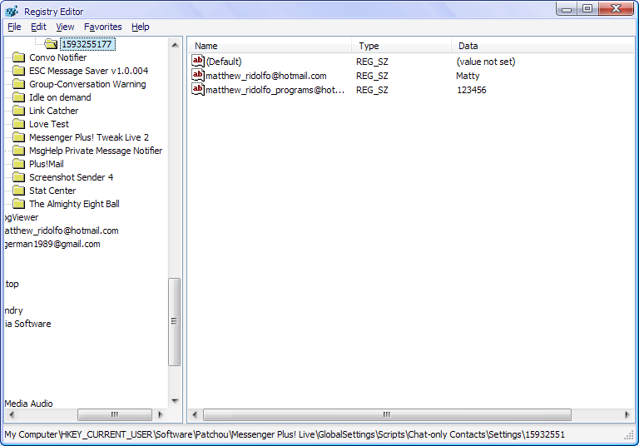This screenshot has width=639, height=446.
Task: Click the Registry Editor icon in title bar
Action: point(12,11)
